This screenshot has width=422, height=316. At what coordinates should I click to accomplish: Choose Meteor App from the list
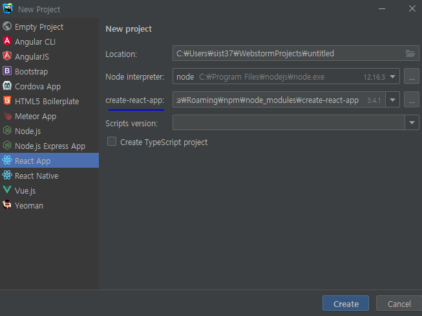[x=50, y=116]
